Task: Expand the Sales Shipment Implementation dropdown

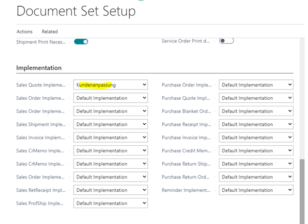Action: tap(111, 124)
